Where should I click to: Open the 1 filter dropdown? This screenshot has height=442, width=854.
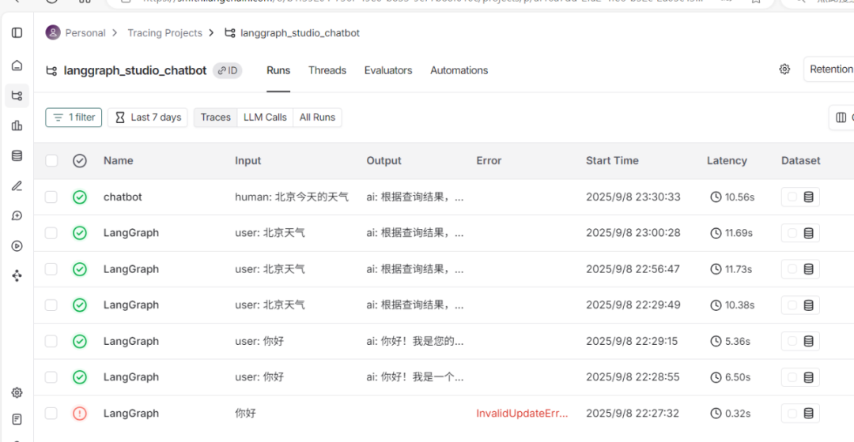(74, 118)
